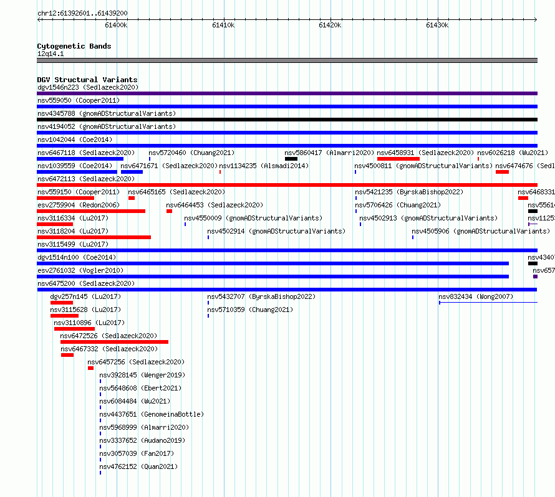555x497 pixels.
Task: Click the nsv6472113 (Sedlazeck2020) long red bar
Action: click(x=287, y=185)
